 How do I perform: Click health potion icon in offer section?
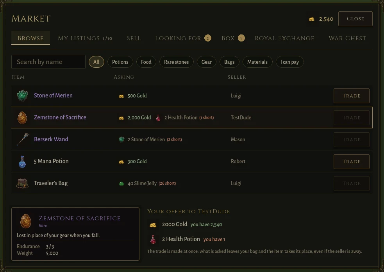153,240
